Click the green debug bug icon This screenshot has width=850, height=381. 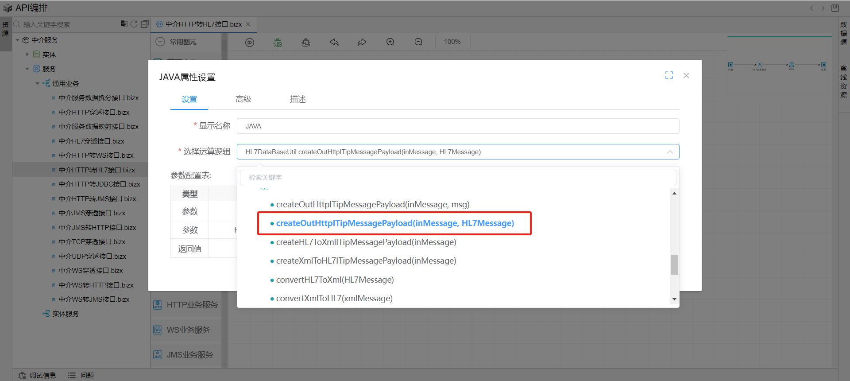(278, 42)
